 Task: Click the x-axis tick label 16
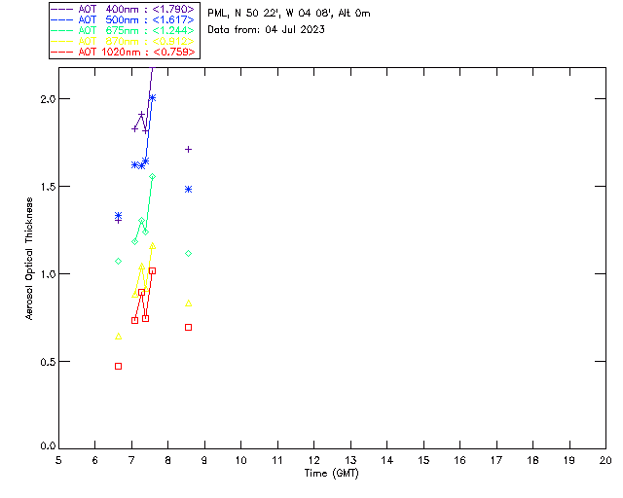(x=459, y=460)
